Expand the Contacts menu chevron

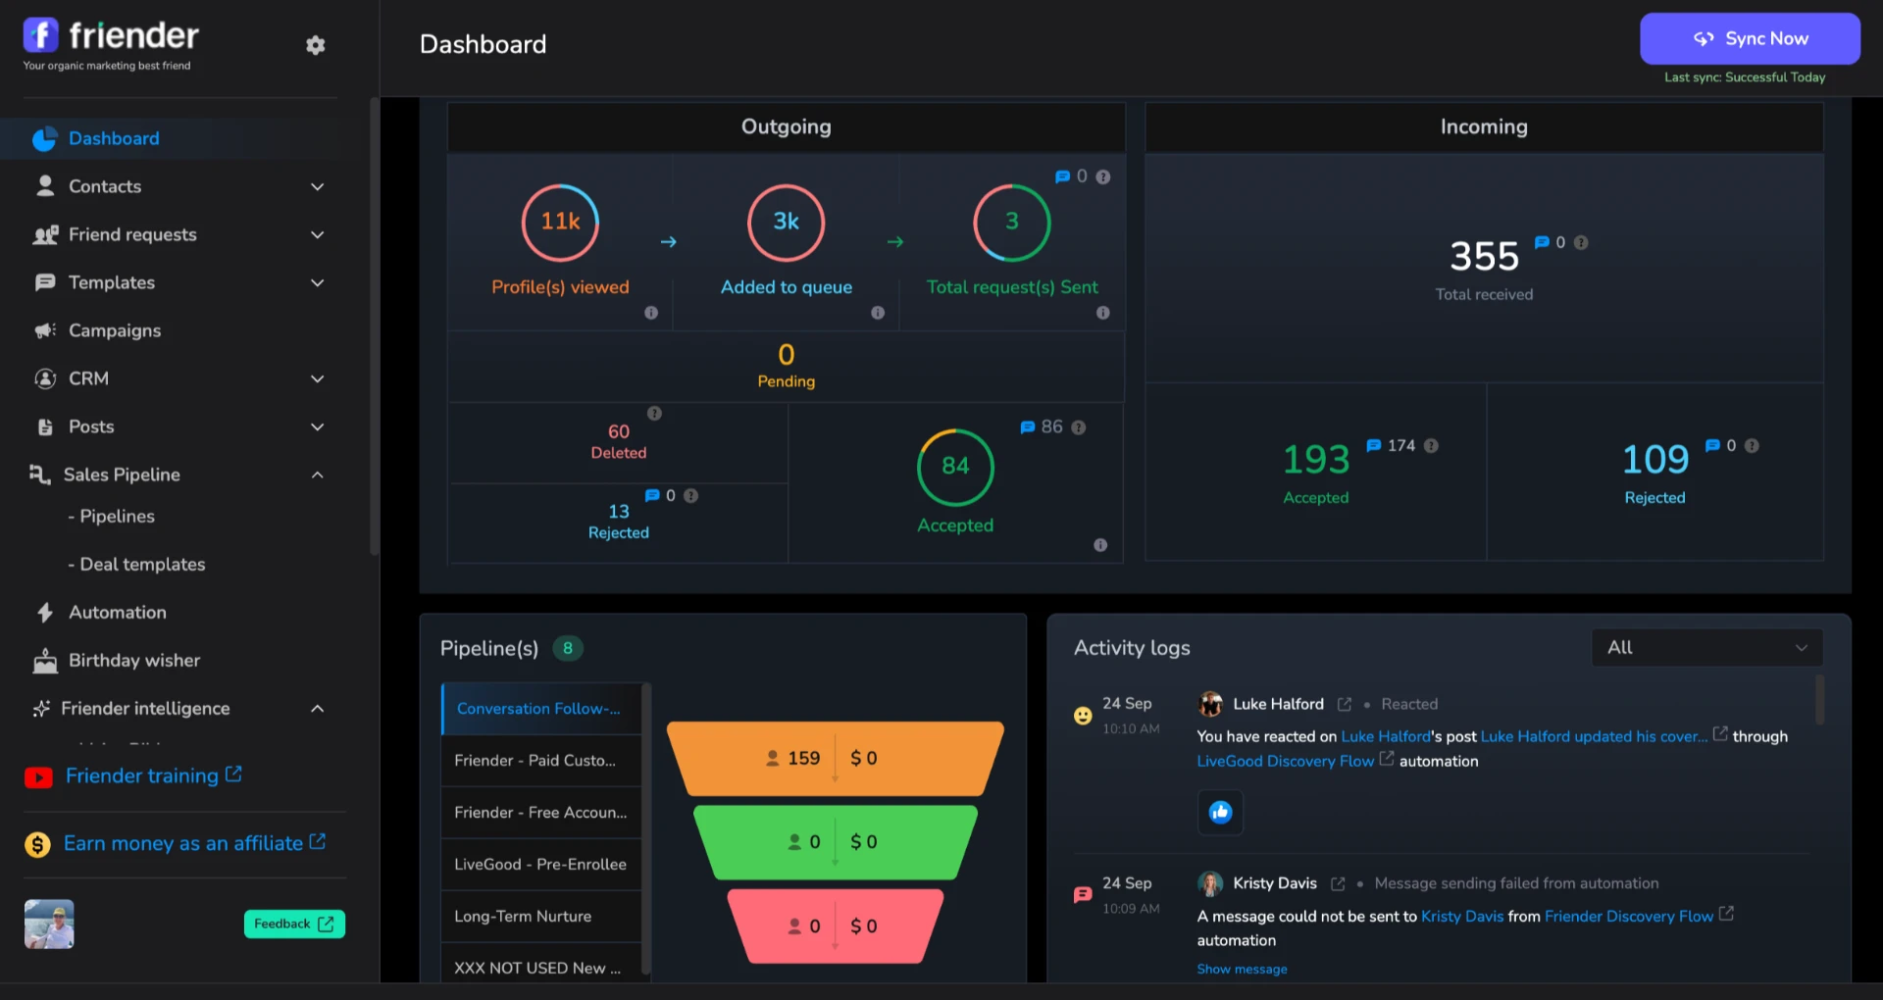(x=317, y=186)
